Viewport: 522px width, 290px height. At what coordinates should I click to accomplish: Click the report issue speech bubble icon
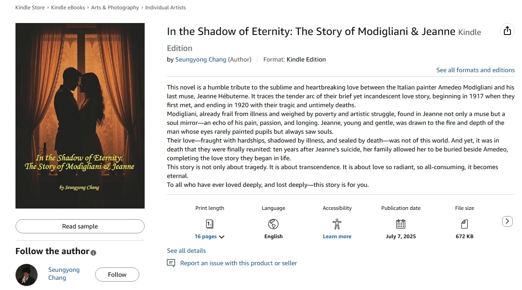pyautogui.click(x=171, y=263)
